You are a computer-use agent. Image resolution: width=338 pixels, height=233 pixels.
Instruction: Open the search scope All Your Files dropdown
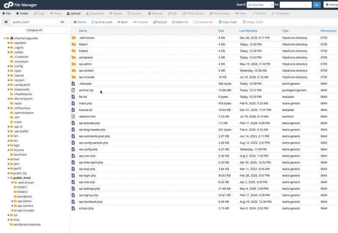[260, 5]
